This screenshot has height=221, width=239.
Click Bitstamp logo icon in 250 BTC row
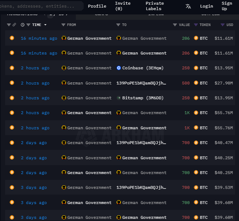119,98
